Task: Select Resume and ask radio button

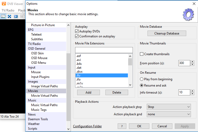Action: click(142, 85)
